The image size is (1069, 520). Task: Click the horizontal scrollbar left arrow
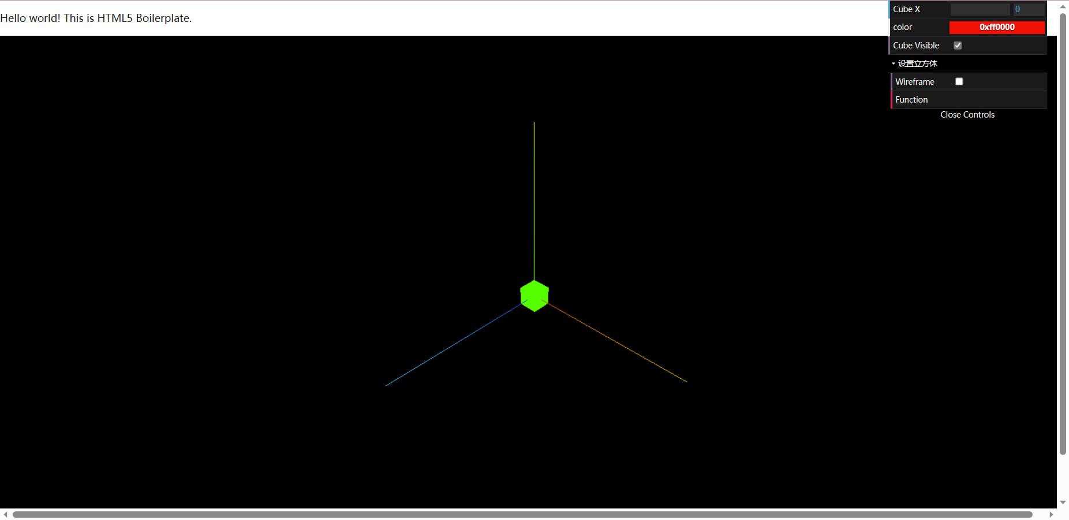(x=5, y=514)
